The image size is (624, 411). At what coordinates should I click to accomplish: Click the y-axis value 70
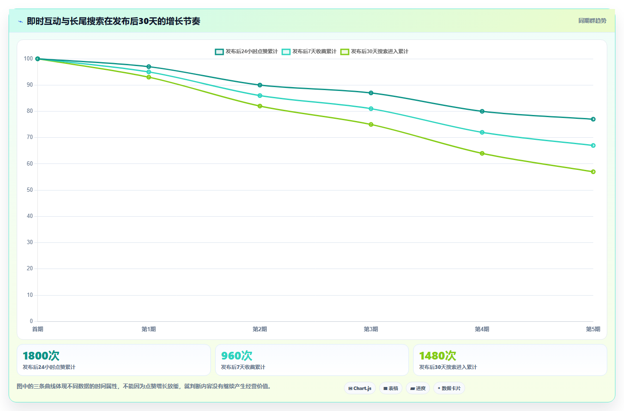pos(30,137)
